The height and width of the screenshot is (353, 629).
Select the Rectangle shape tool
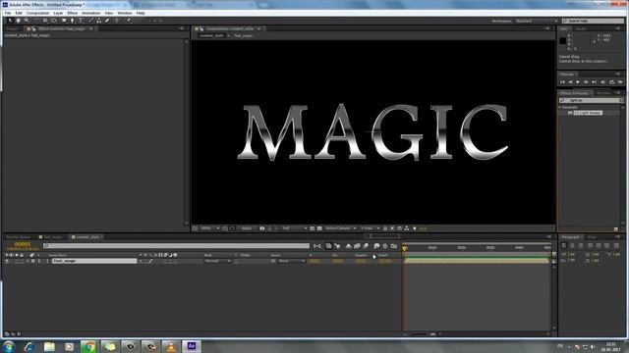pyautogui.click(x=64, y=21)
